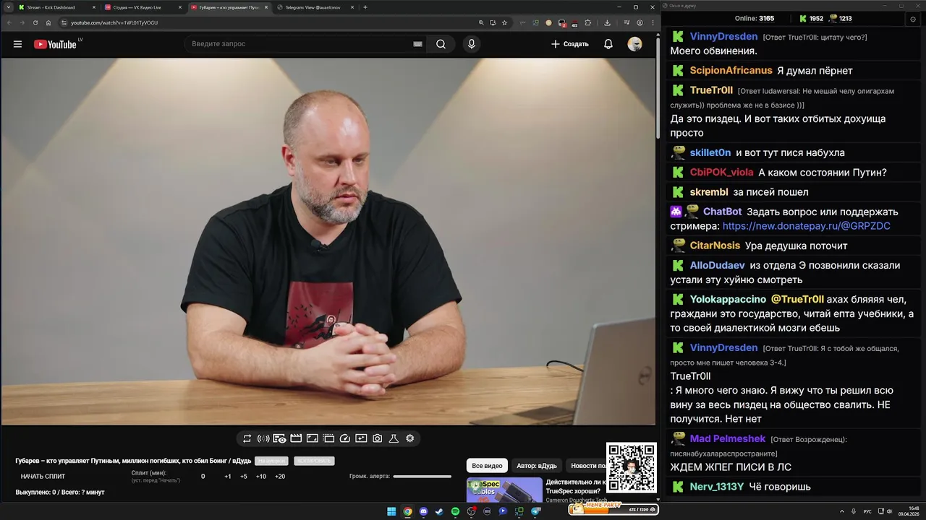Show hidden system tray icons chevron

(x=841, y=511)
